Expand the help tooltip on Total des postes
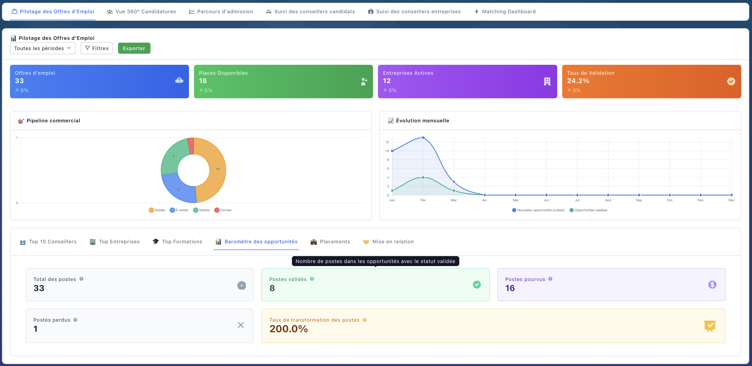Screen dimensions: 752x366 81,279
